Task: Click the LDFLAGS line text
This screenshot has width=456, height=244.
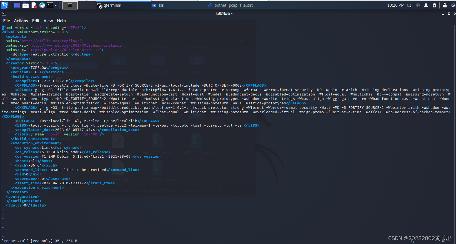Action: tap(87, 121)
